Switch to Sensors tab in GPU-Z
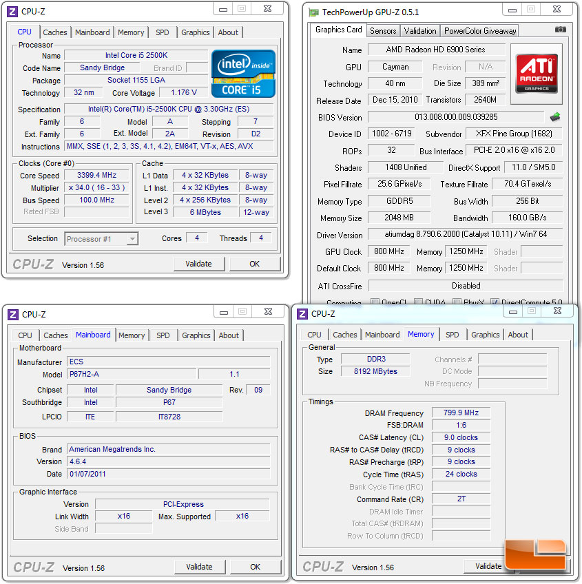Viewport: 582px width, 584px height. [x=383, y=31]
